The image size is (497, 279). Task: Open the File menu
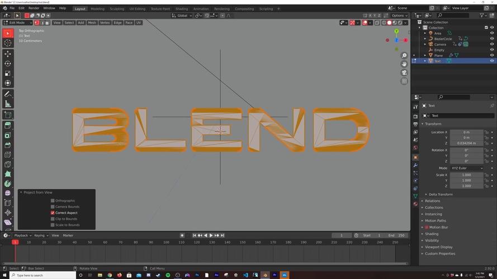coord(12,8)
